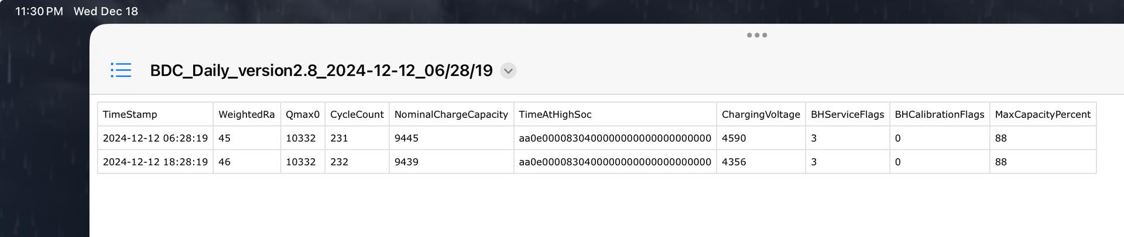Image resolution: width=1124 pixels, height=237 pixels.
Task: Select the CycleCount header cell
Action: [357, 114]
